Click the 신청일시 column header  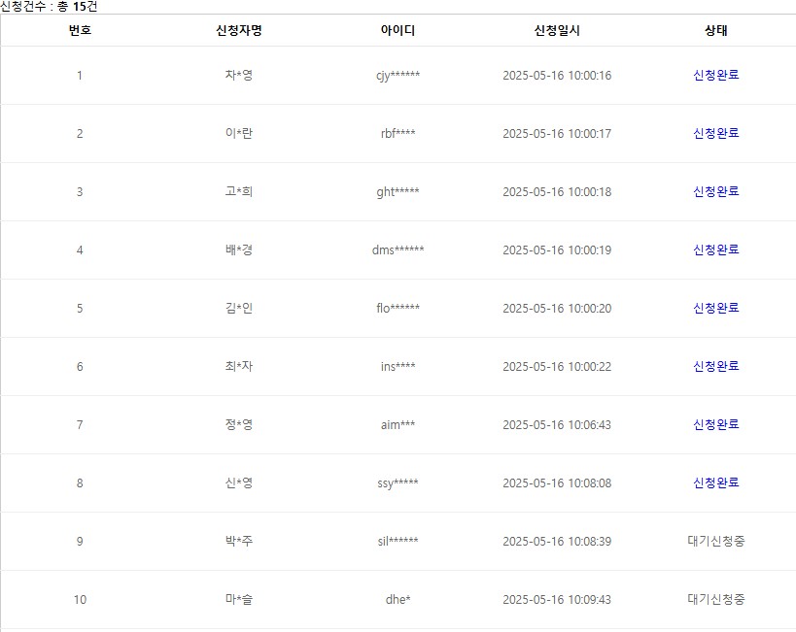[x=557, y=30]
